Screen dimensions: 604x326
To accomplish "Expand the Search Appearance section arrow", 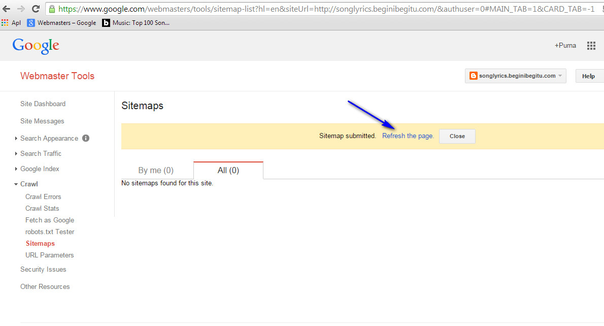I will (16, 138).
